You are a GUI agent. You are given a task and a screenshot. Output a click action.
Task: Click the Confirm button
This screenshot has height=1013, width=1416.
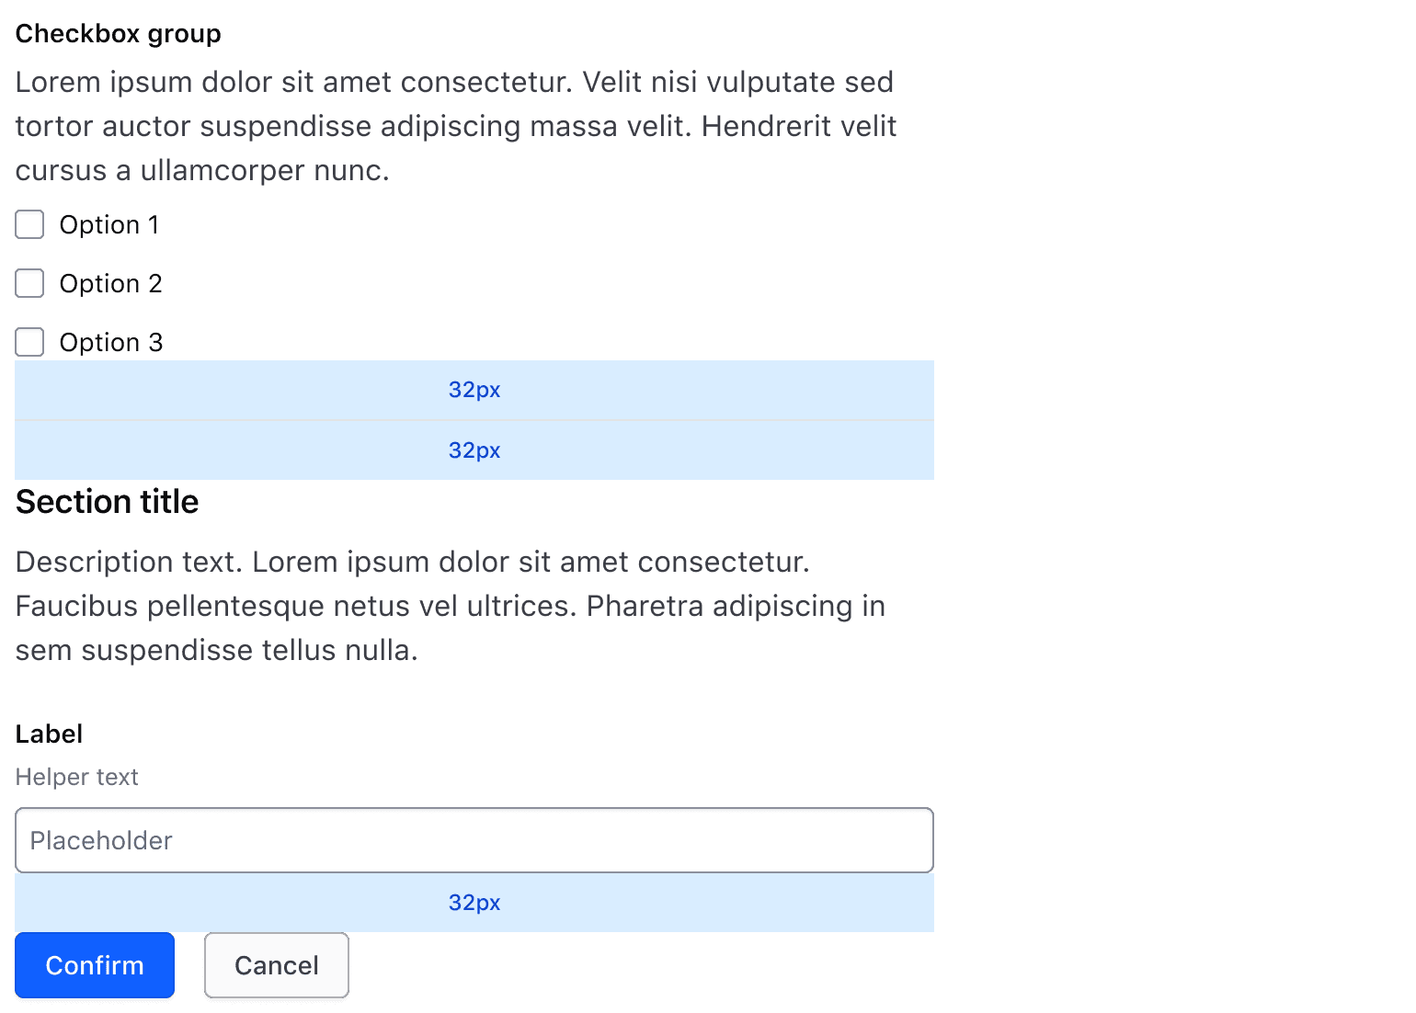(x=94, y=965)
